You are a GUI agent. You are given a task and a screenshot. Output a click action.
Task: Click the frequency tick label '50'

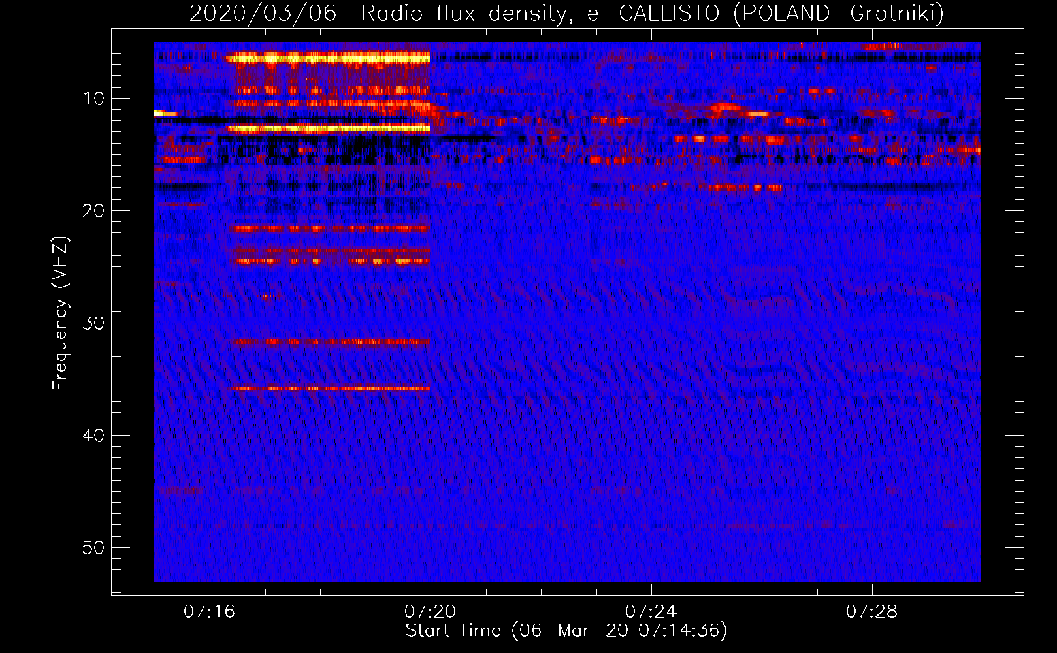coord(94,548)
